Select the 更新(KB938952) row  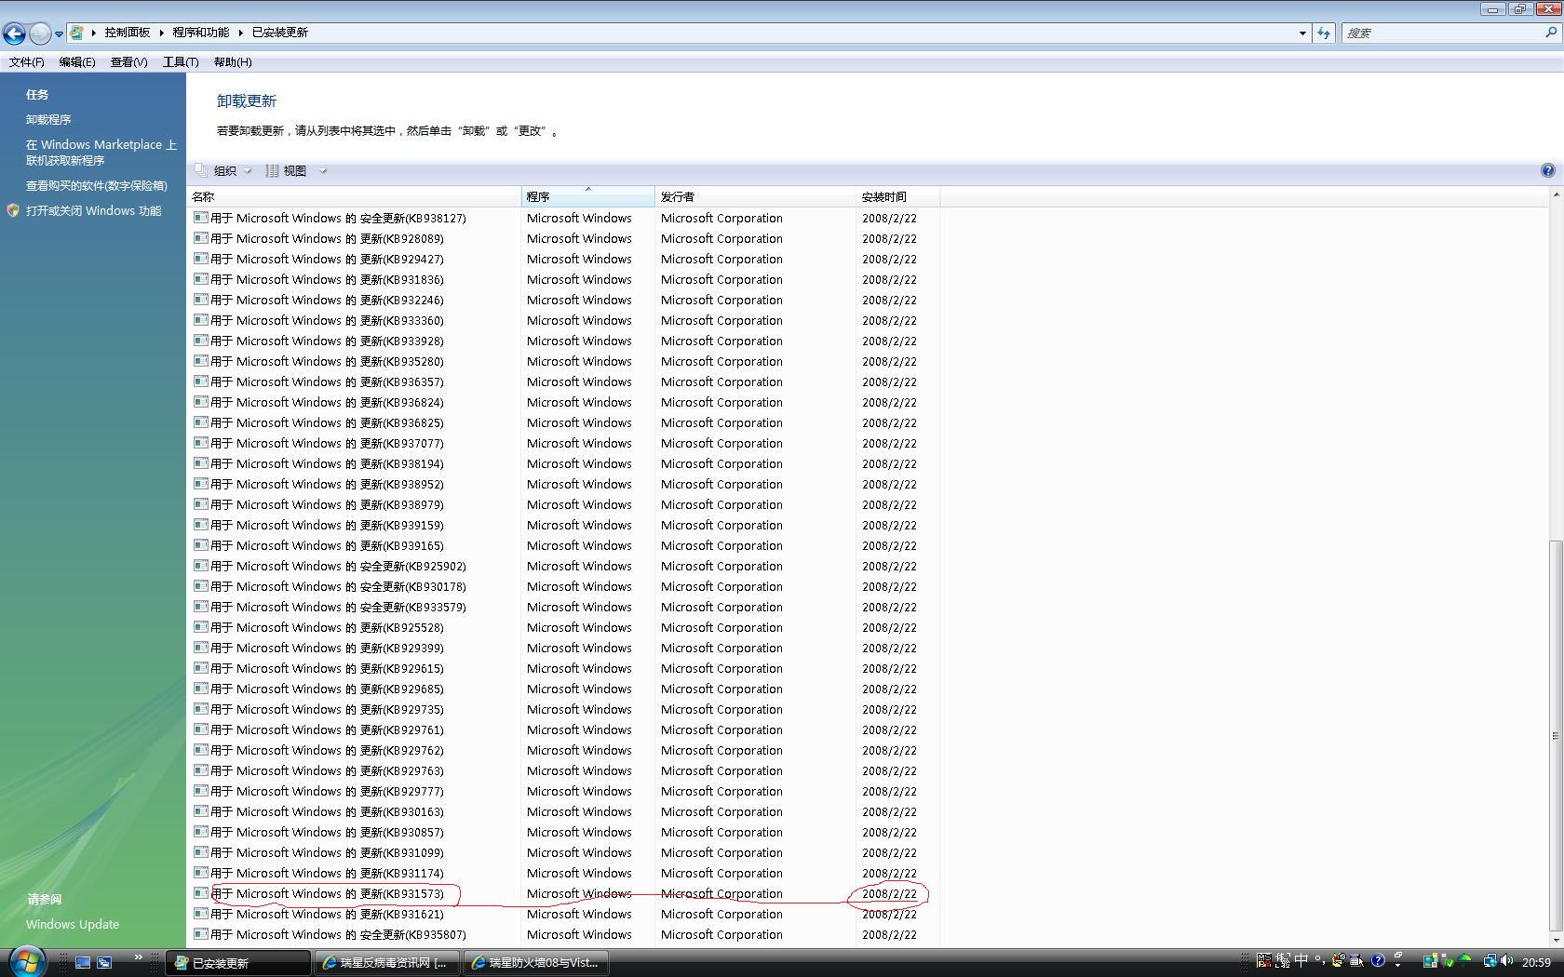pyautogui.click(x=565, y=485)
